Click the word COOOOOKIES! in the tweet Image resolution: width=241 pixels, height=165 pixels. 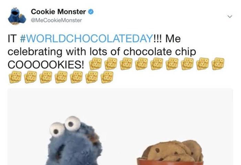[46, 64]
